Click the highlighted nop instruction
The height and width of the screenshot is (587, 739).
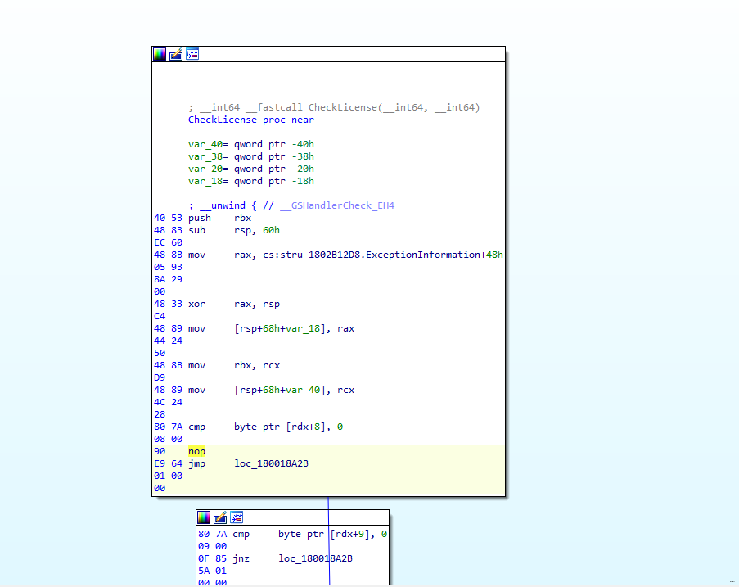(x=196, y=451)
